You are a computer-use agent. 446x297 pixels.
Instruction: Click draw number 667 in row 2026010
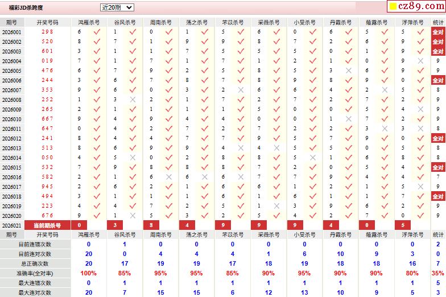click(47, 119)
